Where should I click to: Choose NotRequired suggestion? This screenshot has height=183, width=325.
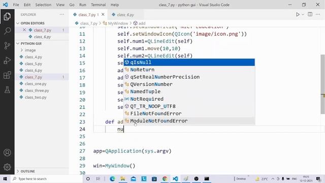(189, 99)
